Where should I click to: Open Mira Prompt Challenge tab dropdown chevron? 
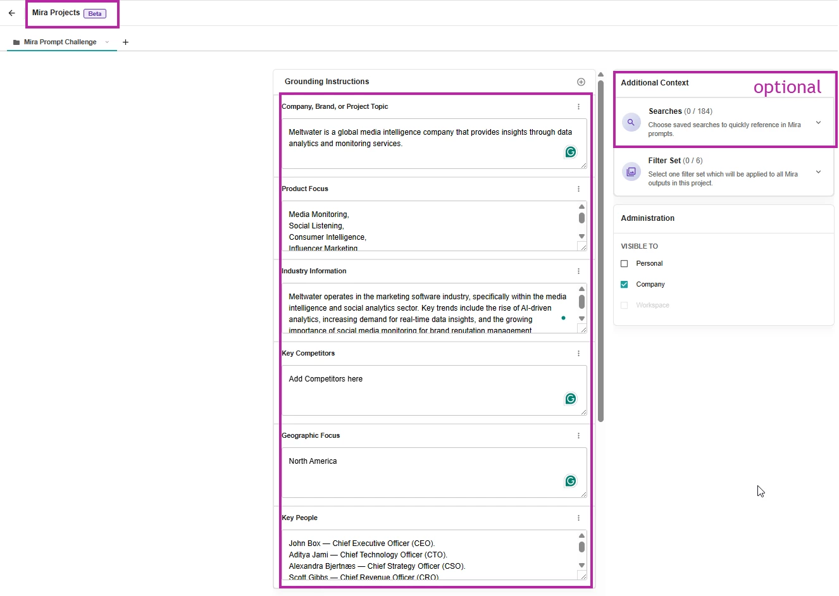(x=107, y=42)
